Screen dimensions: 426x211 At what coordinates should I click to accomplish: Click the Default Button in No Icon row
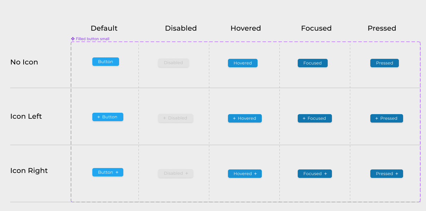105,61
